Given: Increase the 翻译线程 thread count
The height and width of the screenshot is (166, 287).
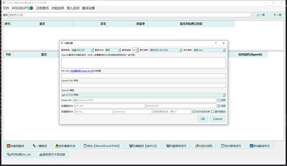Looking at the screenshot, I should point(137,49).
